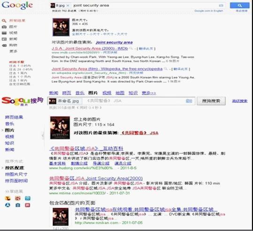Click 翻译此页 beside IMDb result

click(146, 48)
